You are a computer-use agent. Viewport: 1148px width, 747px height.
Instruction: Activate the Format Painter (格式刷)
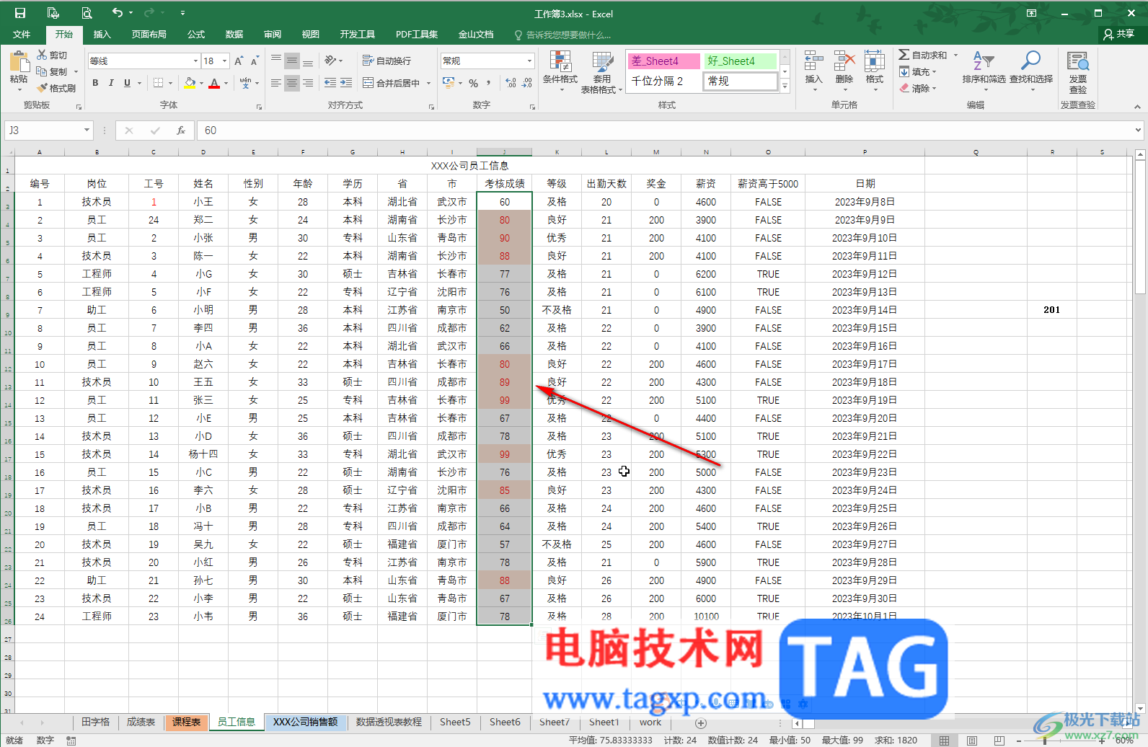[56, 88]
